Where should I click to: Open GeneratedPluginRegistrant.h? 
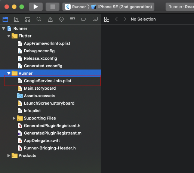(x=49, y=126)
